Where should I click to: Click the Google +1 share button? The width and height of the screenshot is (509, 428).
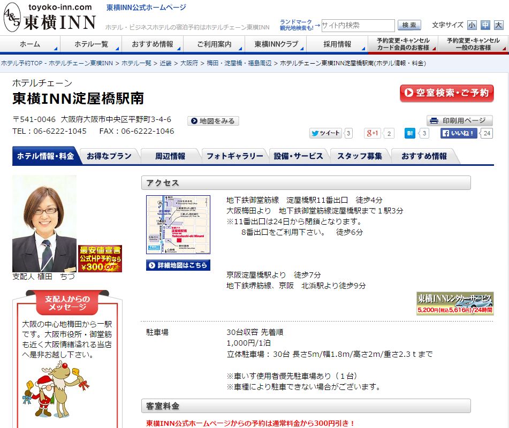click(373, 133)
